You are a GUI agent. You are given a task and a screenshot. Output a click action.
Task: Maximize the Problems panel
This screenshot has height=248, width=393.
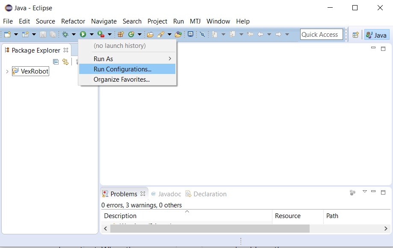[x=383, y=192]
